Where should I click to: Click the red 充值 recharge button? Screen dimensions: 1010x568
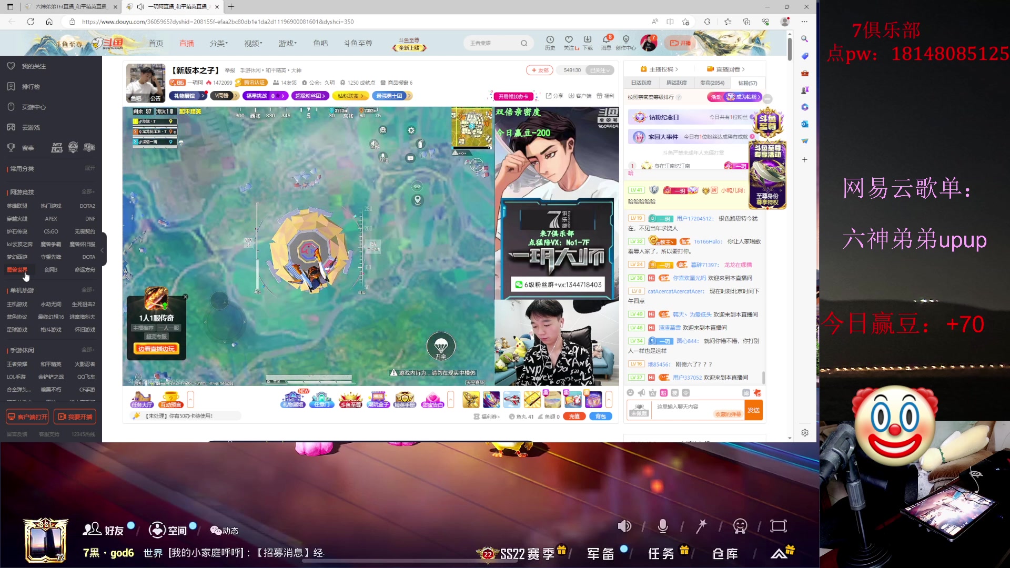point(574,416)
